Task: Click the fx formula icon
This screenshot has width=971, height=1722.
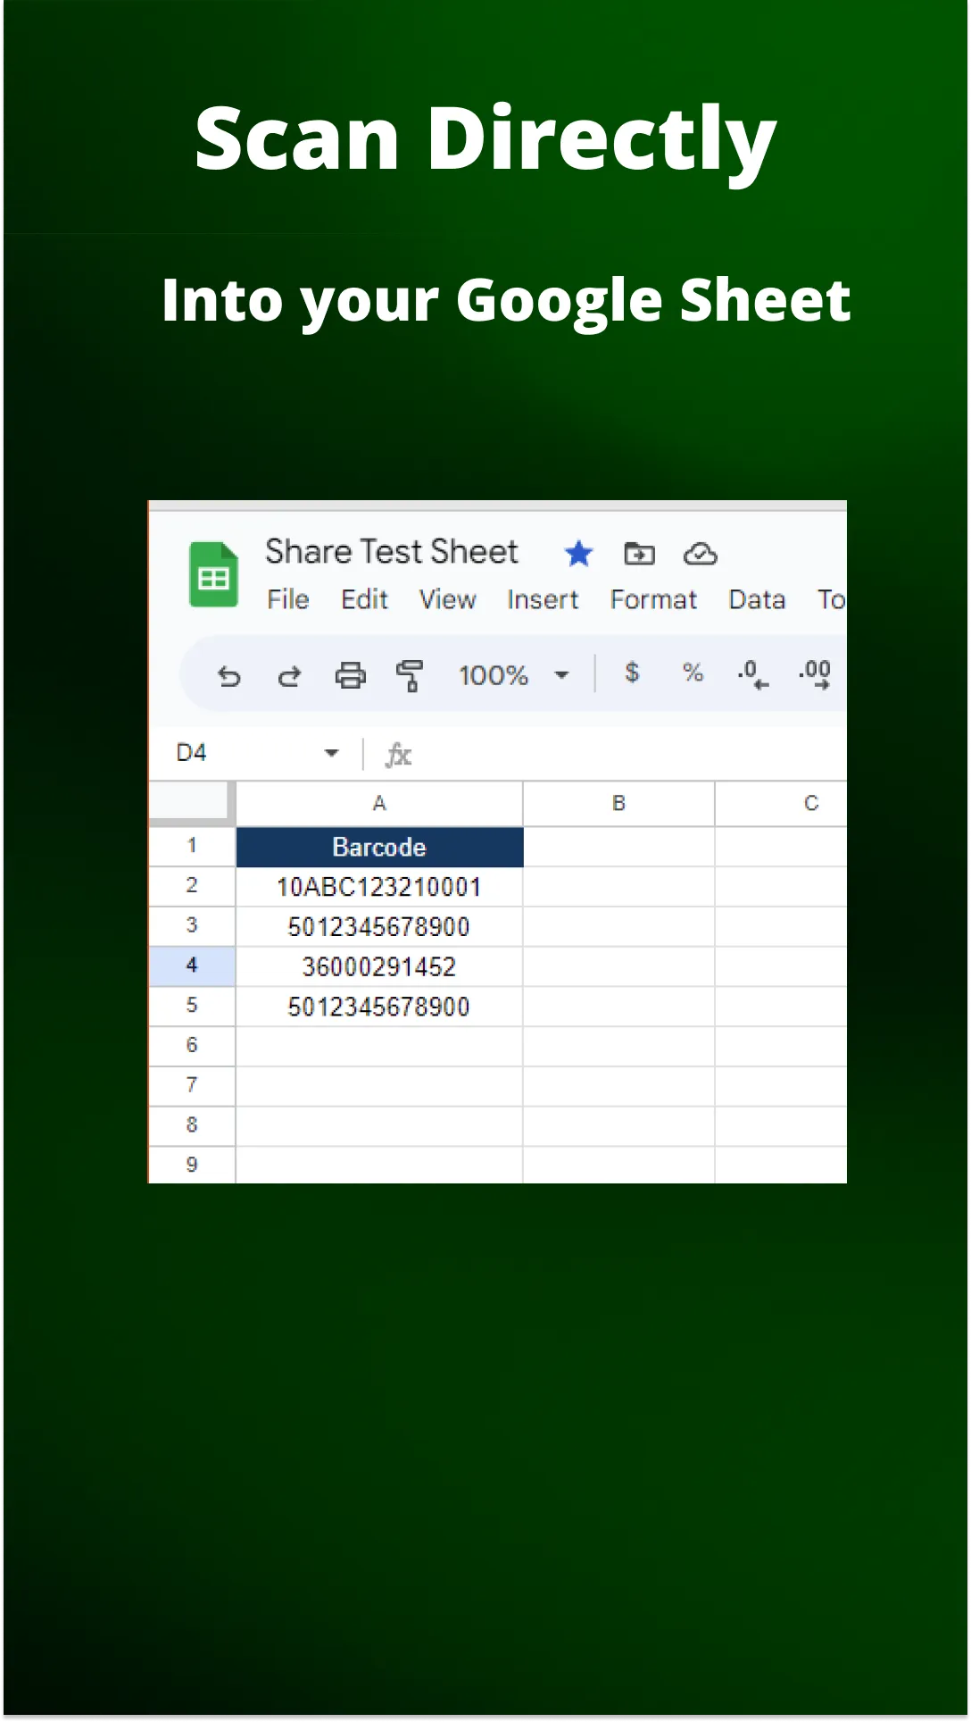Action: pyautogui.click(x=398, y=756)
